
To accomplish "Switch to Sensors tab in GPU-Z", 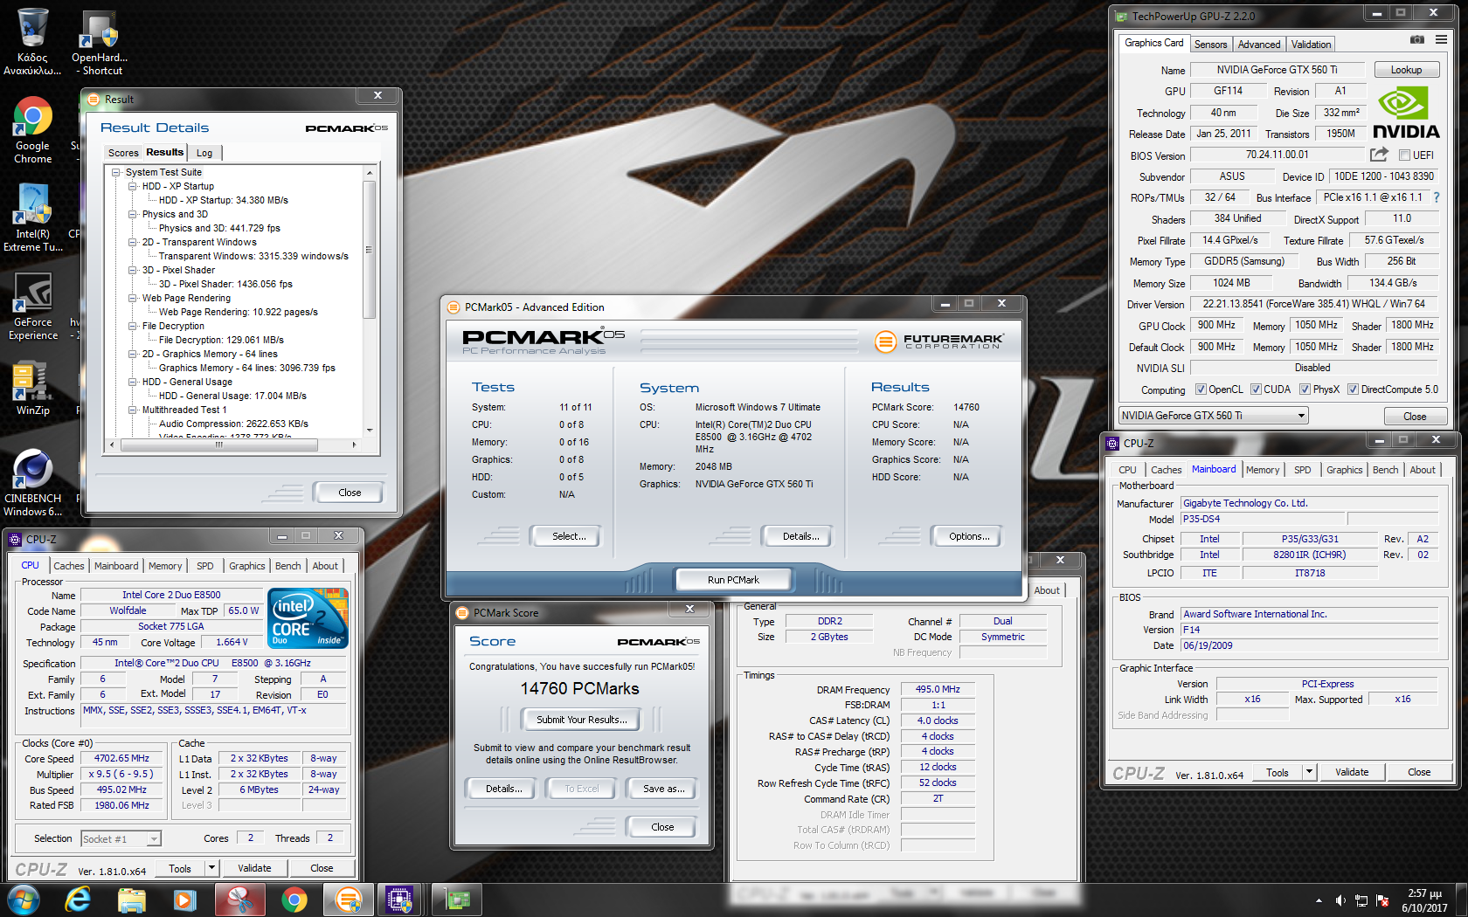I will [x=1210, y=45].
